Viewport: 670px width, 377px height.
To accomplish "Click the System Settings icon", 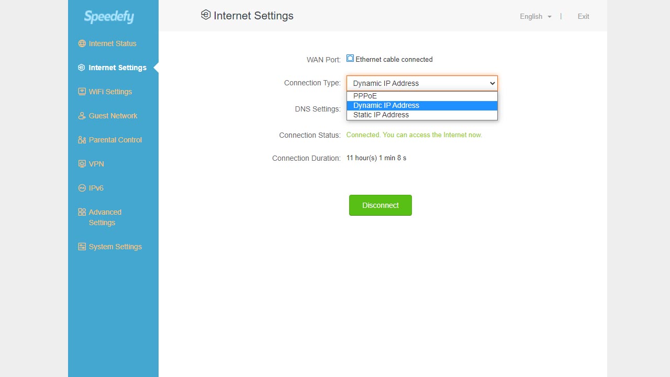I will click(x=82, y=247).
